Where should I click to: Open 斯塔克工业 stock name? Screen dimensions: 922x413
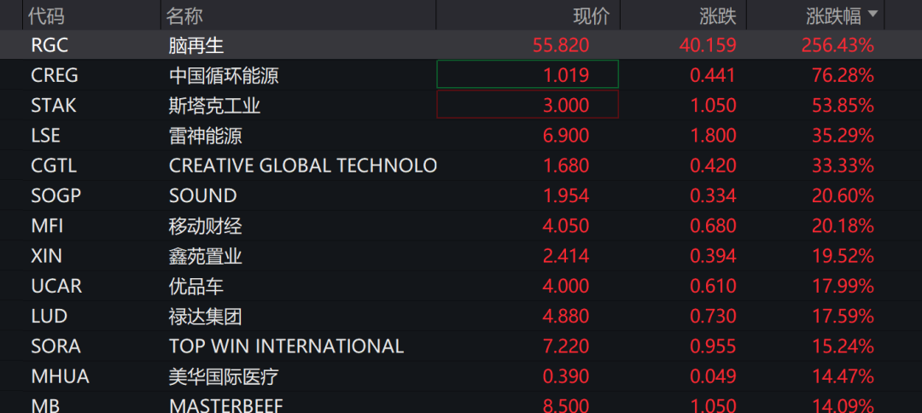coord(214,106)
